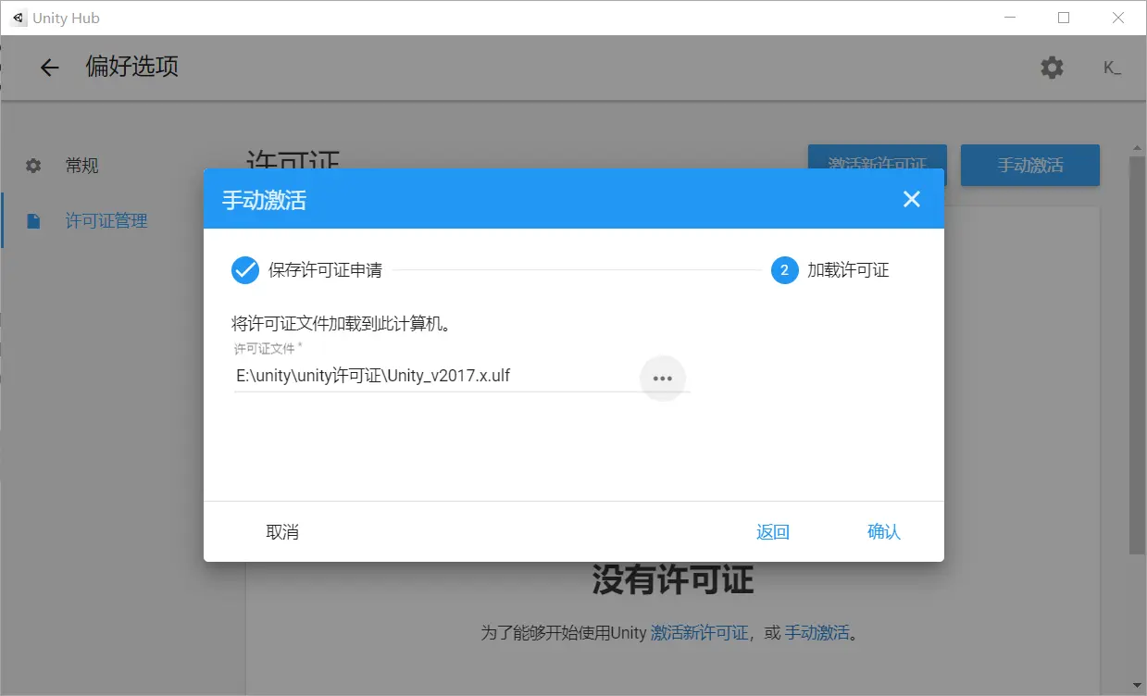Select the 许可证管理 sidebar item

pyautogui.click(x=106, y=221)
